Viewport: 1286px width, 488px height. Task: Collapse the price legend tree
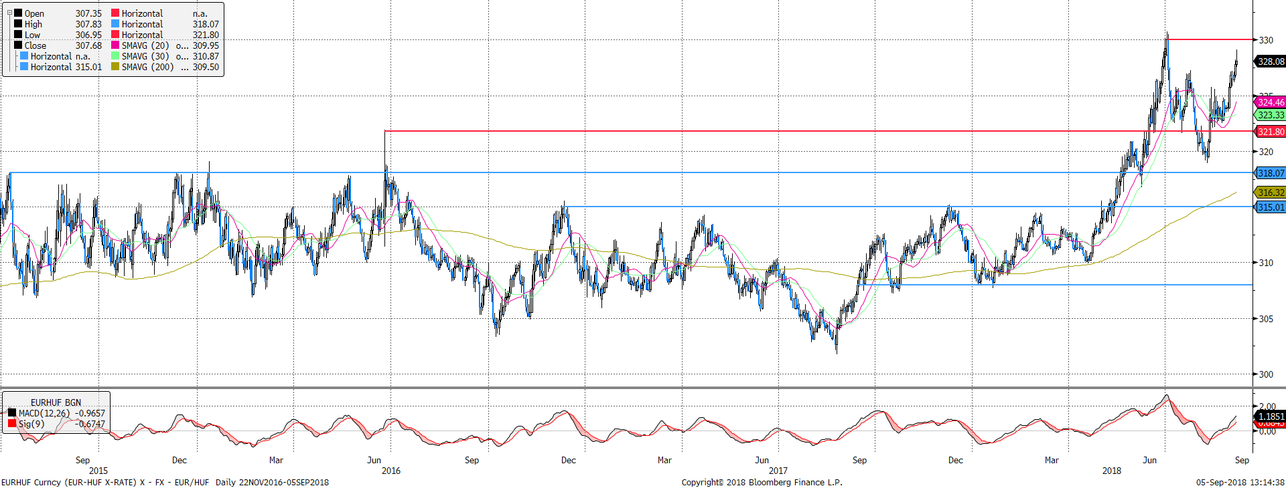(x=9, y=13)
